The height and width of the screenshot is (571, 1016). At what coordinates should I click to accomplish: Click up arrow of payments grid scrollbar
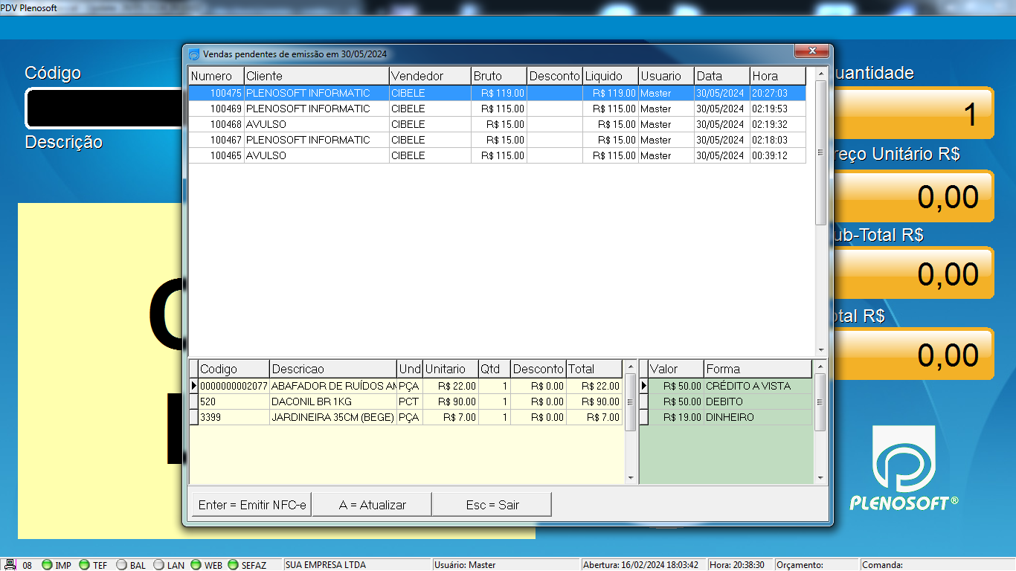[x=821, y=367]
